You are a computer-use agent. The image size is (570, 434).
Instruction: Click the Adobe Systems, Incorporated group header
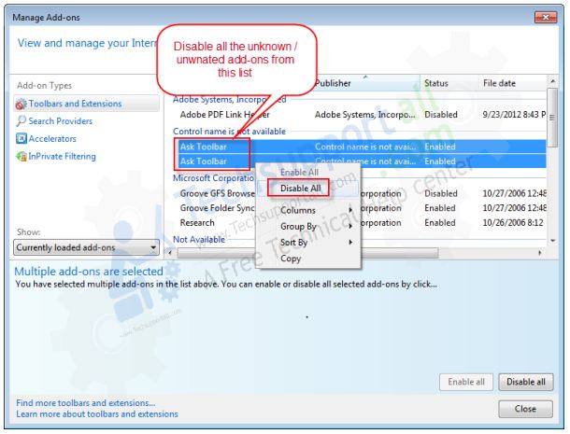[229, 100]
